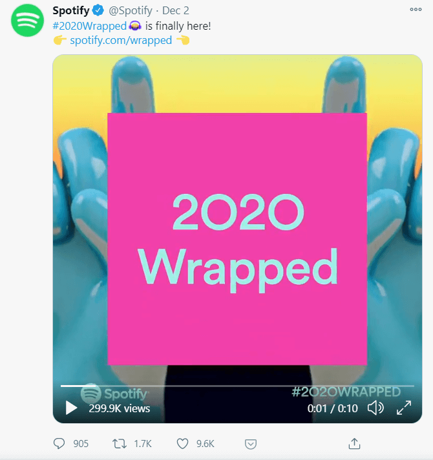This screenshot has height=460, width=433.
Task: Click the @Spotify handle
Action: click(x=131, y=10)
